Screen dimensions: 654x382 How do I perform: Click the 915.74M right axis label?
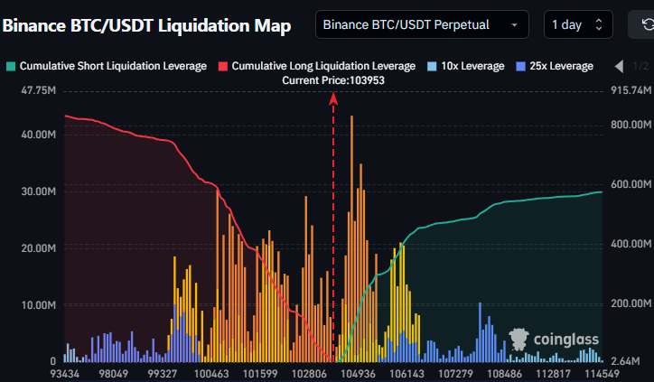[631, 90]
